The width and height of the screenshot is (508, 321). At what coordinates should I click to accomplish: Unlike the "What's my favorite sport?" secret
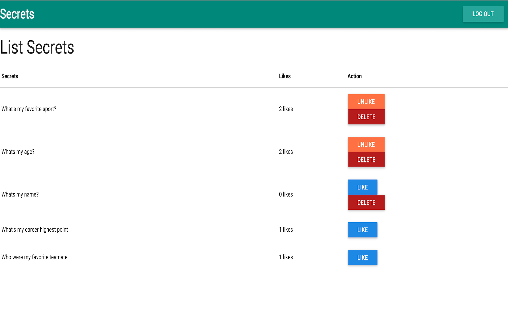pos(366,102)
